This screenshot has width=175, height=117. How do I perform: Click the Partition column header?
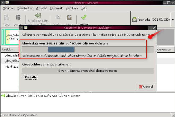[10, 49]
